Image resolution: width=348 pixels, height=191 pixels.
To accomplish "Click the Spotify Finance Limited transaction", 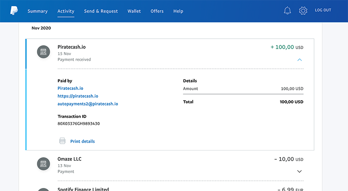I will 83,189.
